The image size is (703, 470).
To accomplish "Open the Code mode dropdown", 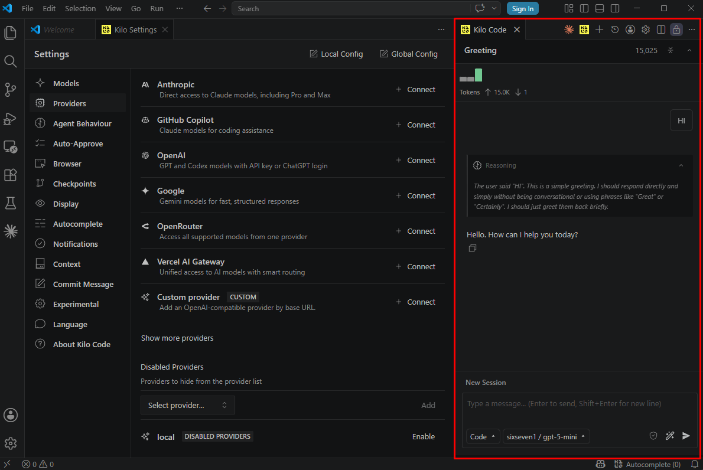I will (x=483, y=437).
